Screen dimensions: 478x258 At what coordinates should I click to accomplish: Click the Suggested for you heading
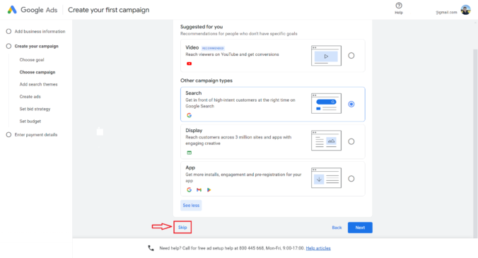pos(202,27)
